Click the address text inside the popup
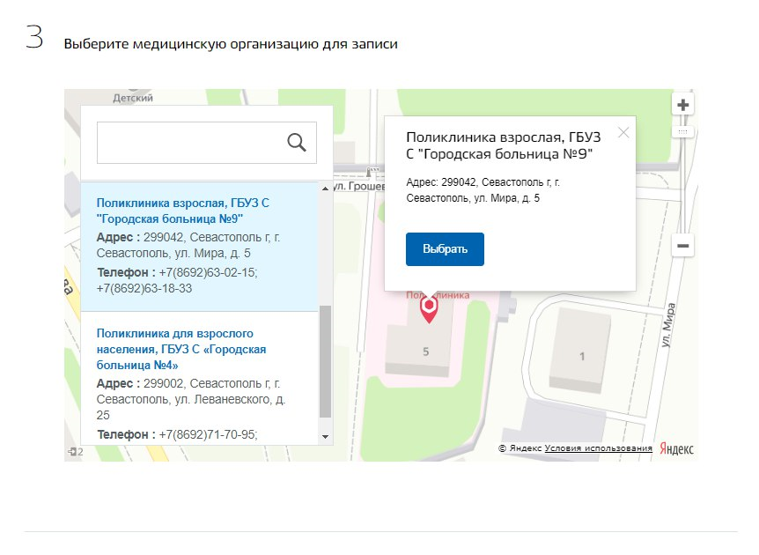 pyautogui.click(x=475, y=190)
